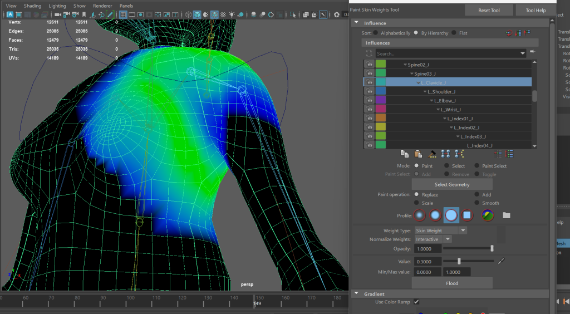Open the Weight Type dropdown

click(441, 230)
